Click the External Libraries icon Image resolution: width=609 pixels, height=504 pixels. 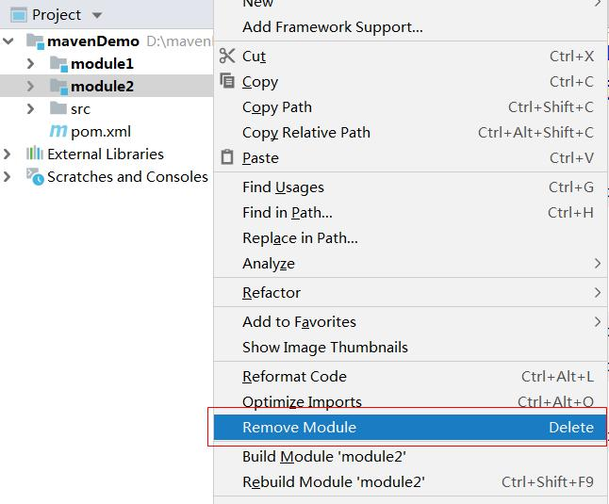click(x=35, y=154)
